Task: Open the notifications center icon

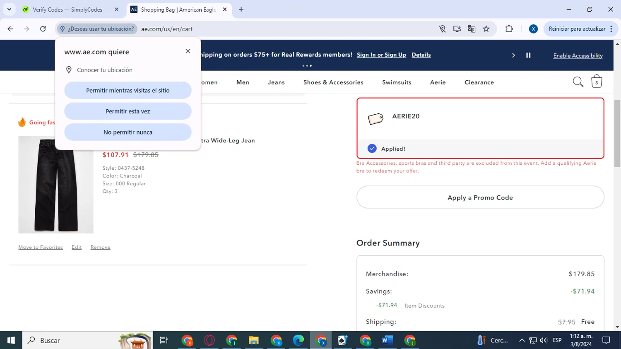Action: pos(607,340)
